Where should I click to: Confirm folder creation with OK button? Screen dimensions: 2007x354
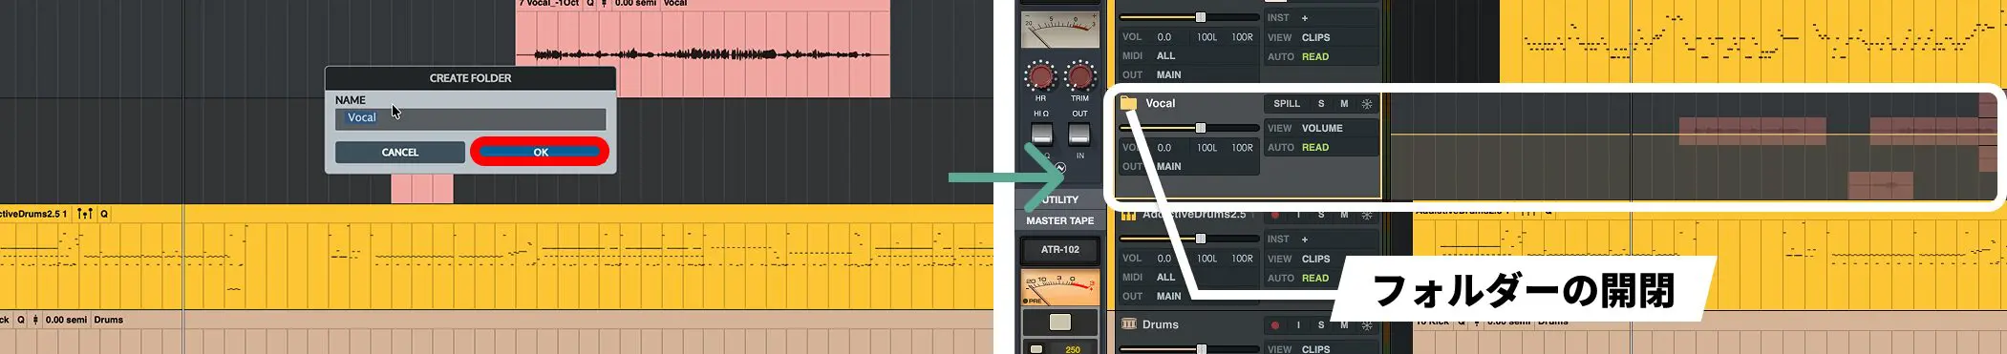(540, 152)
